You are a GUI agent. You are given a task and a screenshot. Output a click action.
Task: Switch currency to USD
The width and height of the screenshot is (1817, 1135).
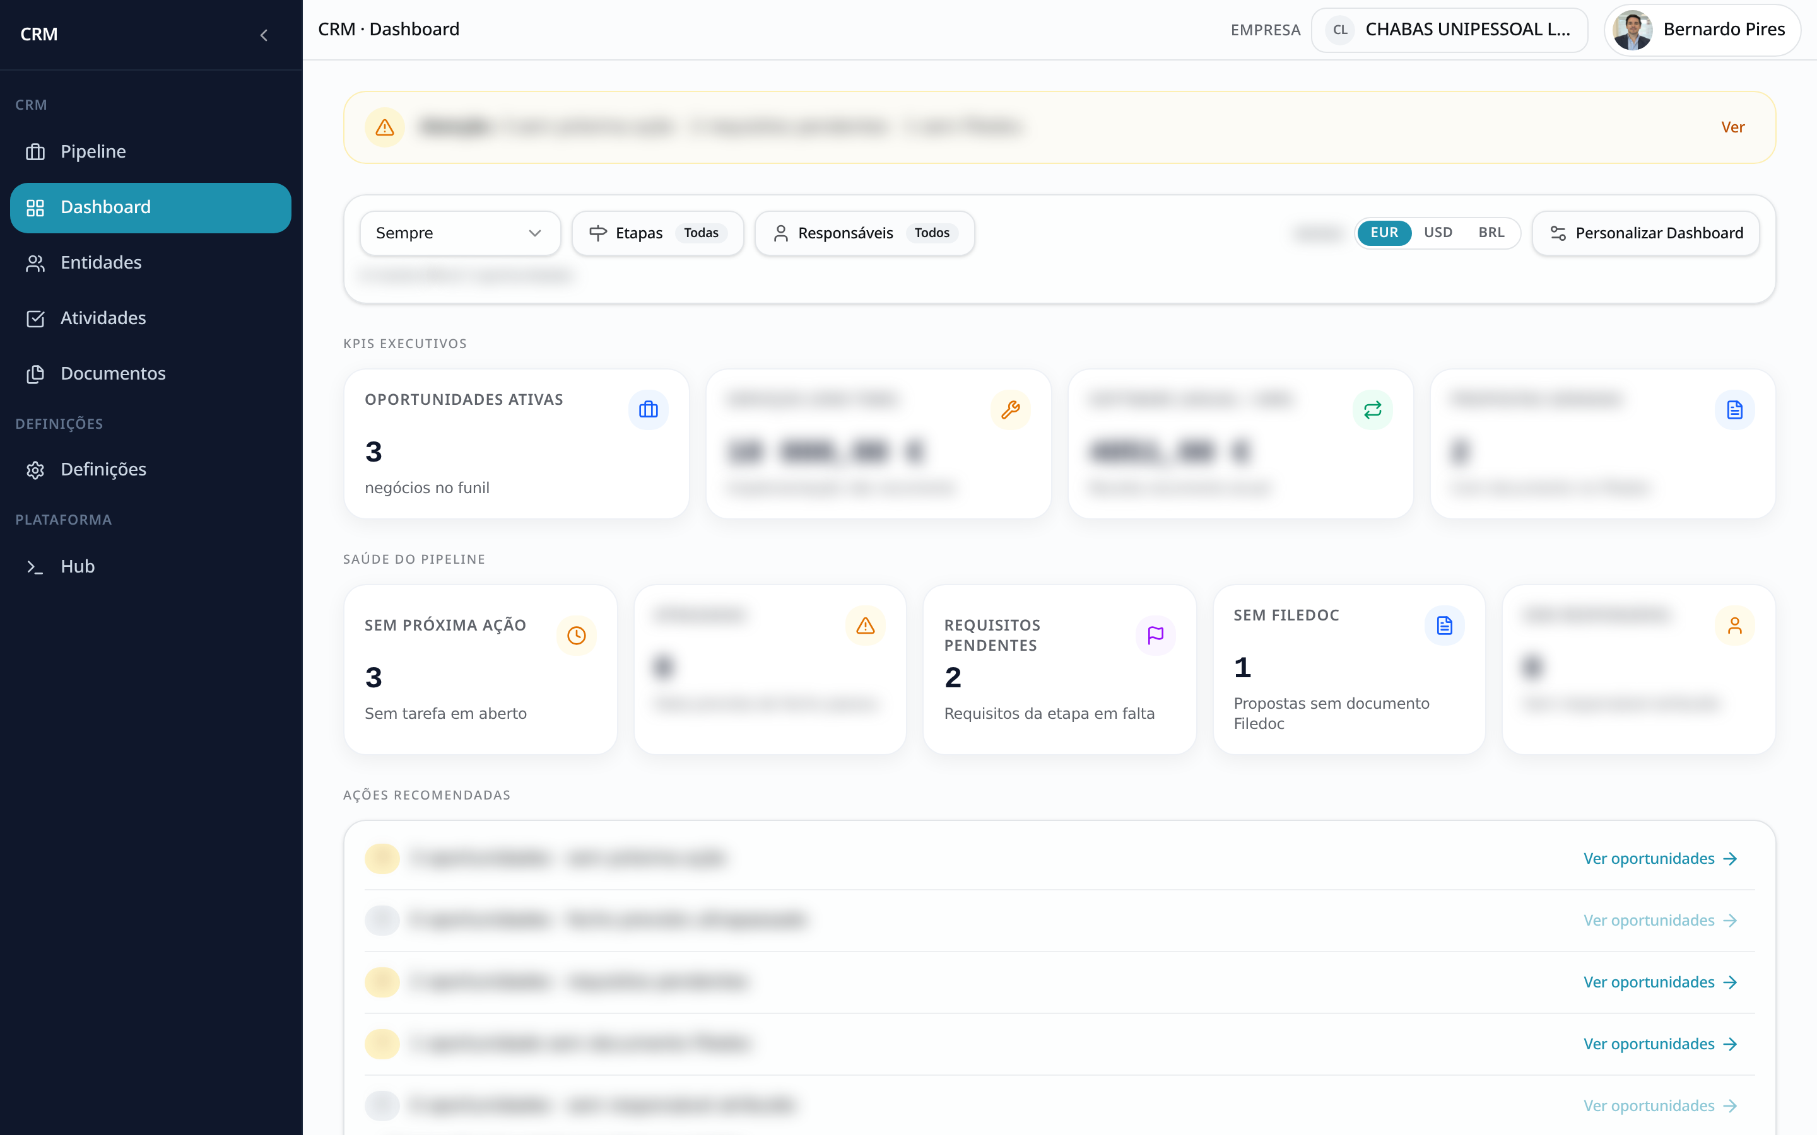coord(1438,233)
